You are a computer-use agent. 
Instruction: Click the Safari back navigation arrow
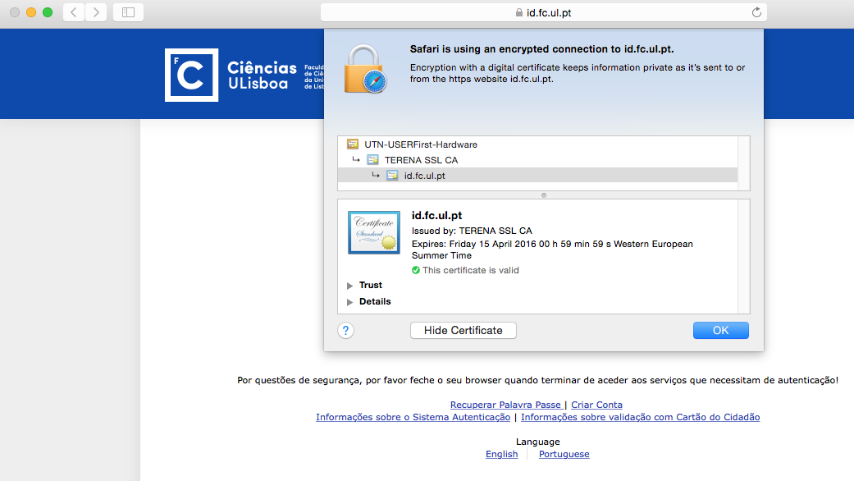point(74,12)
